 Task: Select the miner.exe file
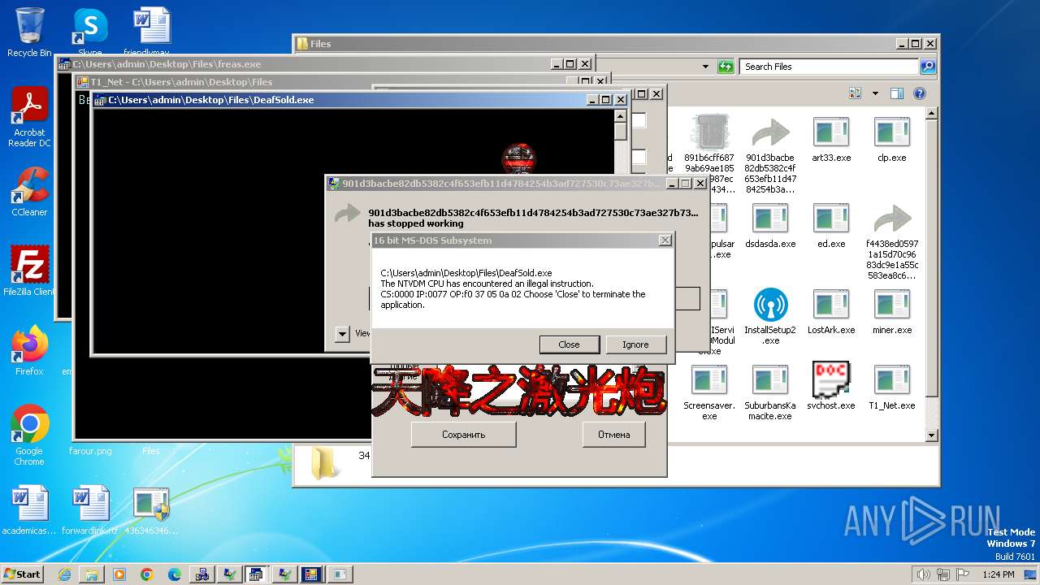[891, 311]
